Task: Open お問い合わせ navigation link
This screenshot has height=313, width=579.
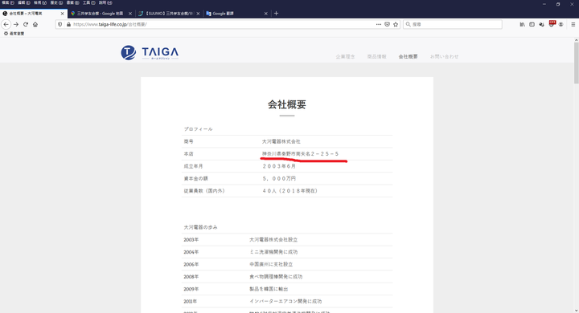Action: click(444, 57)
